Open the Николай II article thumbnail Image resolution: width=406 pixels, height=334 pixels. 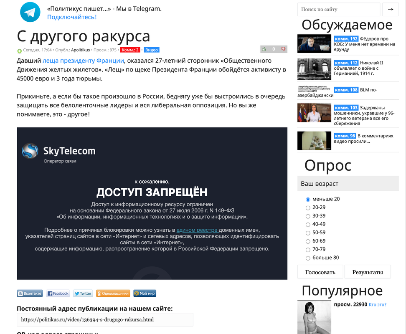tap(314, 69)
